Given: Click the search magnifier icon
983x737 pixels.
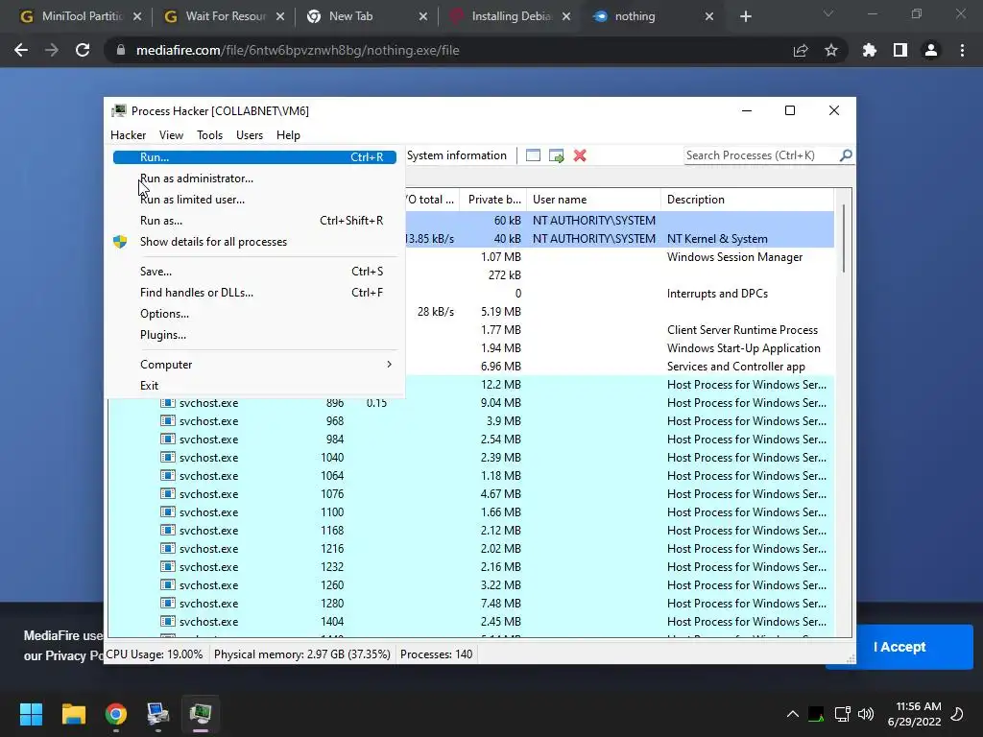Looking at the screenshot, I should pyautogui.click(x=846, y=155).
